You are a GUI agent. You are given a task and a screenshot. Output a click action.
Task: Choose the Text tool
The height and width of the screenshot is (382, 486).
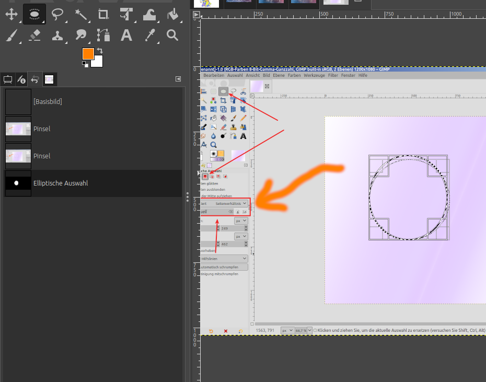126,36
